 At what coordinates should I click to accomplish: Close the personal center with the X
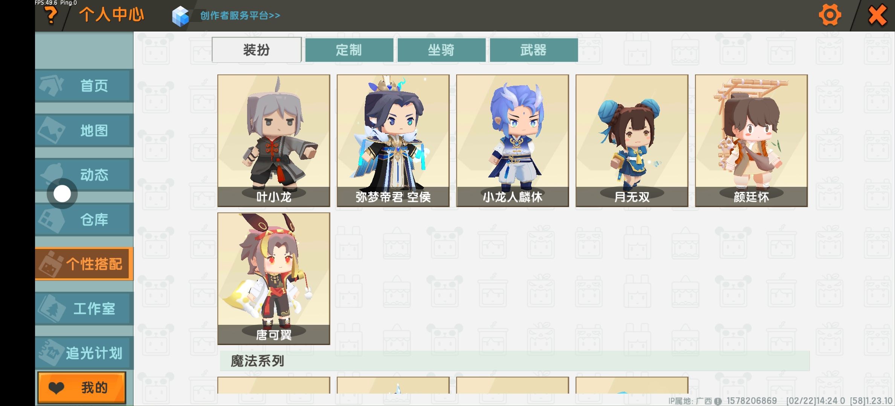pyautogui.click(x=877, y=15)
